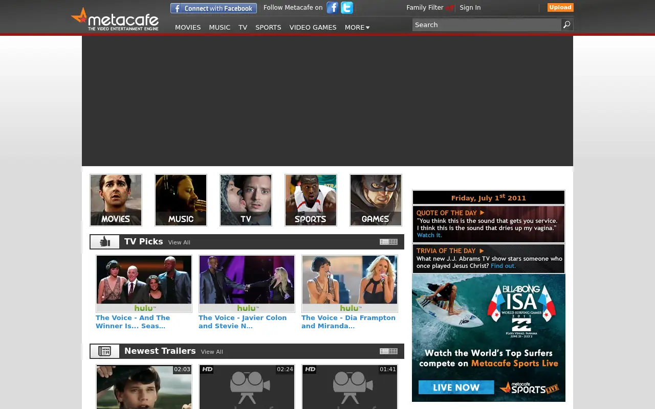Viewport: 655px width, 409px height.
Task: Open TV in the top navigation bar
Action: click(243, 27)
